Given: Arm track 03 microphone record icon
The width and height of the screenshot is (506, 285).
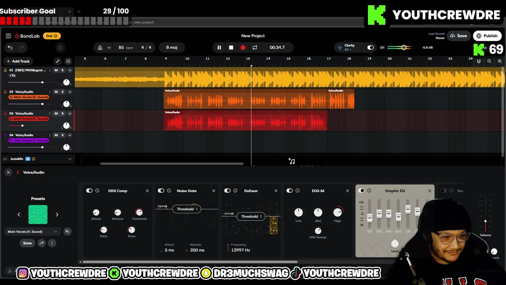Looking at the screenshot, I should pyautogui.click(x=5, y=114).
